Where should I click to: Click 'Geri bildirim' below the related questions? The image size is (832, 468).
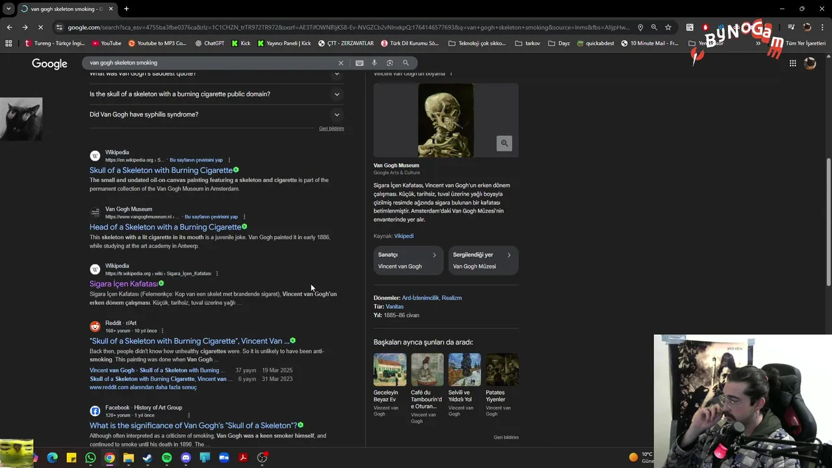(x=331, y=129)
